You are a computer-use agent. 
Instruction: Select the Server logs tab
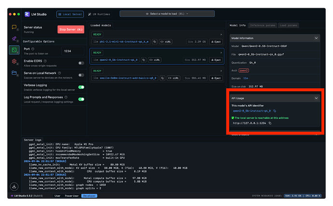tap(32, 140)
